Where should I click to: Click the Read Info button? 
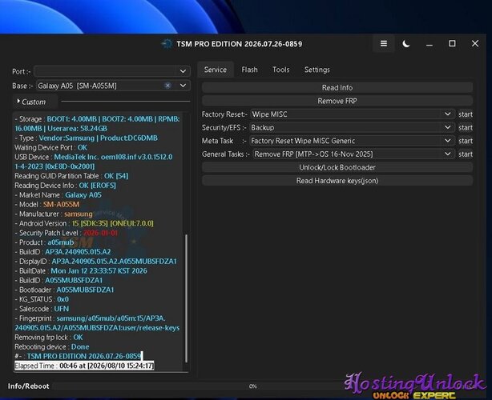[x=337, y=88]
